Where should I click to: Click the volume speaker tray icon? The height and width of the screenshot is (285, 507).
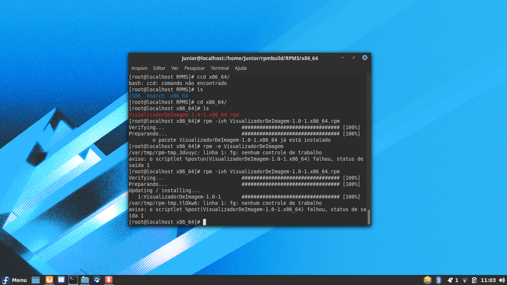[502, 280]
